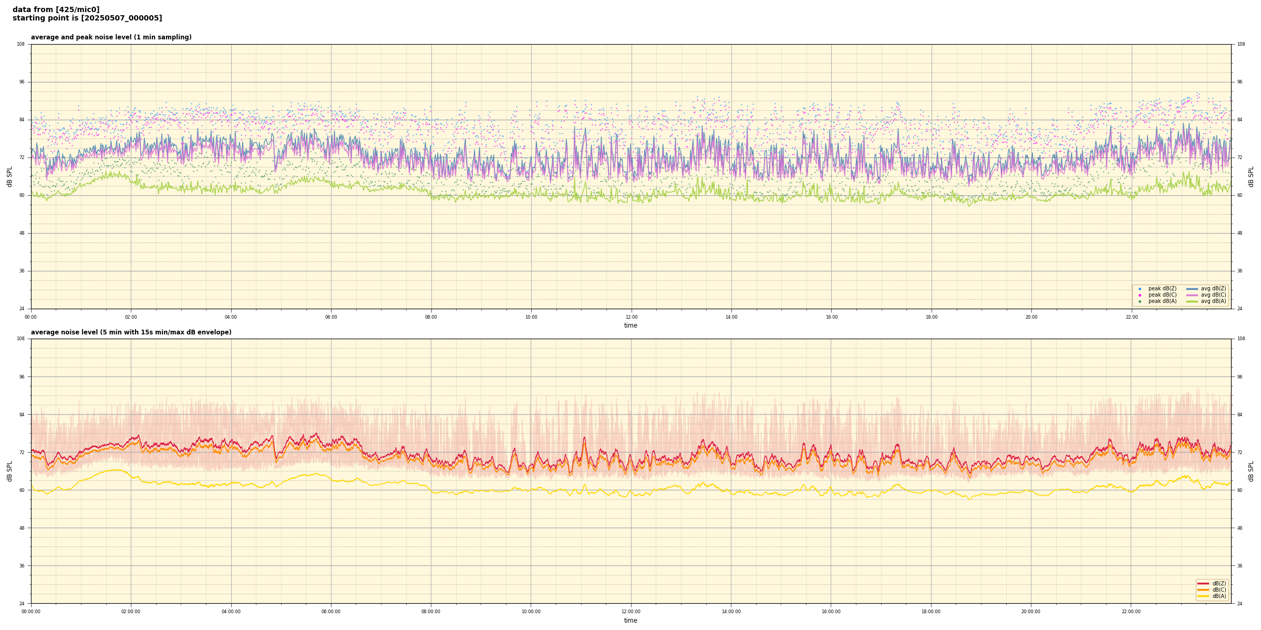The width and height of the screenshot is (1261, 630).
Task: Click the orange dB(C) legend entry in the bottom chart
Action: pos(1212,590)
